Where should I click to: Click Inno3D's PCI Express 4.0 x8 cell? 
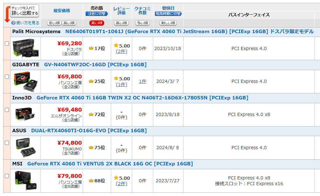249,114
